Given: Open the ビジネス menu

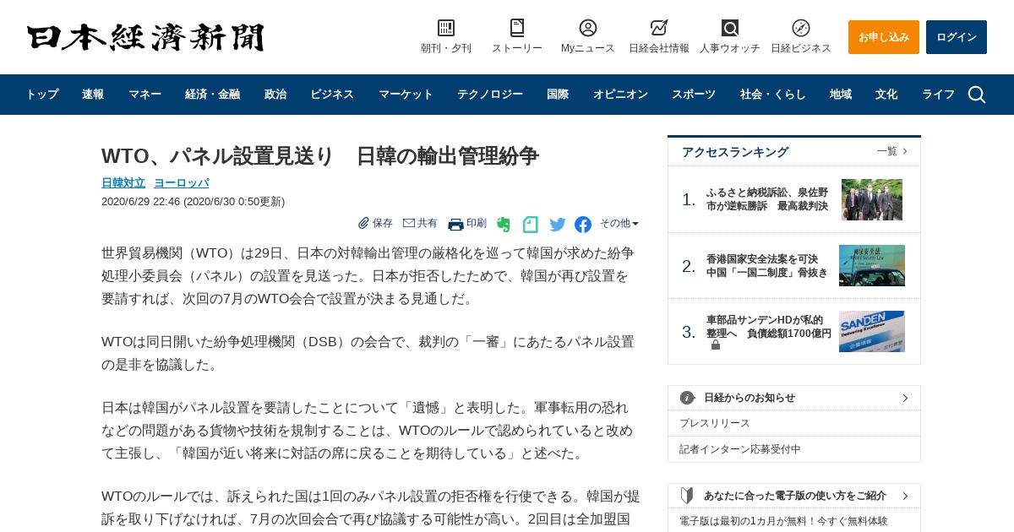Looking at the screenshot, I should pos(332,95).
